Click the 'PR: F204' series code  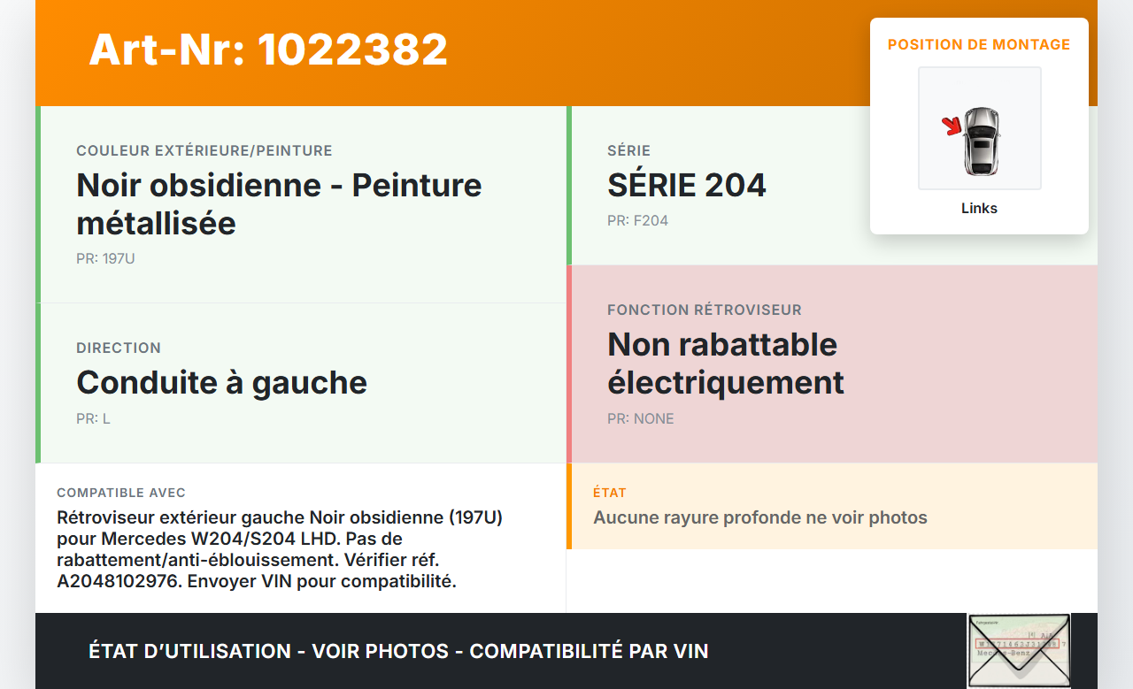637,220
